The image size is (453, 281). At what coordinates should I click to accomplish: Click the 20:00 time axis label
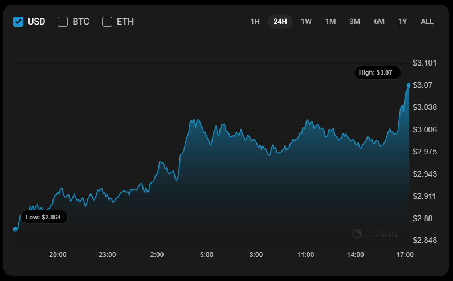(58, 254)
